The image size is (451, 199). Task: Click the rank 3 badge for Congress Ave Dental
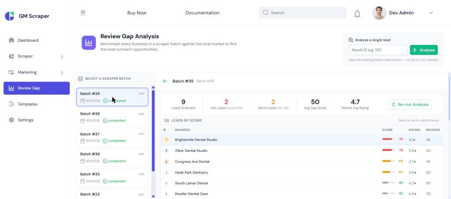(166, 162)
